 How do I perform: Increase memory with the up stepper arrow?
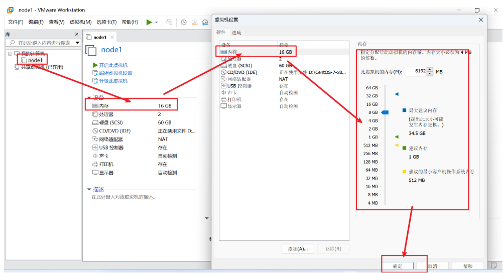(430, 69)
